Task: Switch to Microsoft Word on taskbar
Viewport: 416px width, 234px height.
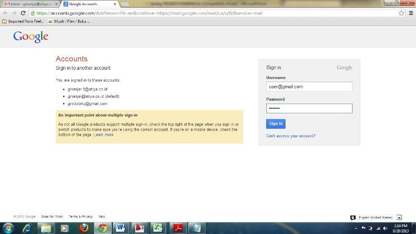Action: (120, 228)
